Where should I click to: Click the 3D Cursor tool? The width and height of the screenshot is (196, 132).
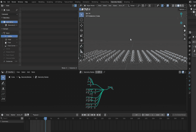point(81,20)
